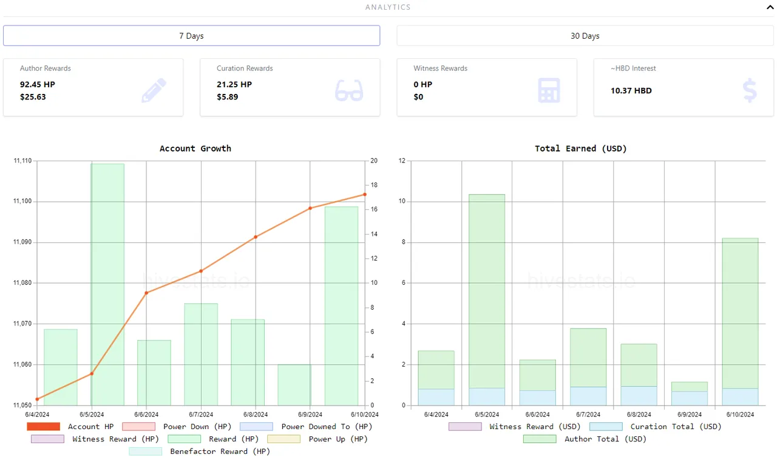Toggle Witness Reward (USD) legend swatch
The image size is (777, 460).
(464, 427)
